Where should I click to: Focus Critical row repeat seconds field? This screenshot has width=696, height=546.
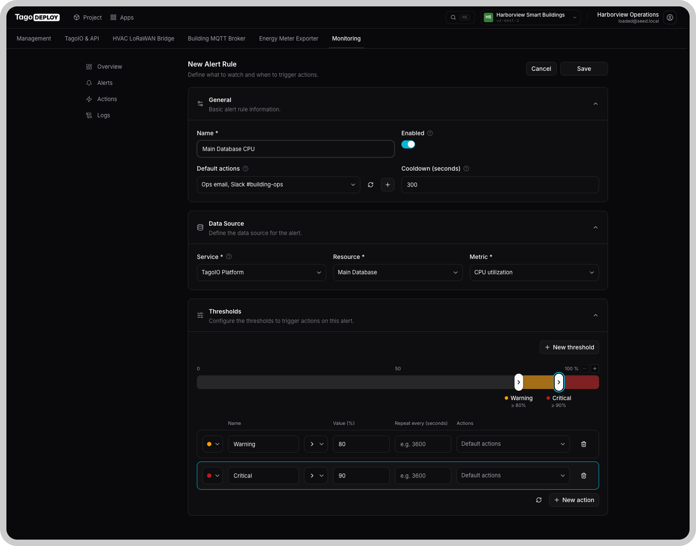423,476
